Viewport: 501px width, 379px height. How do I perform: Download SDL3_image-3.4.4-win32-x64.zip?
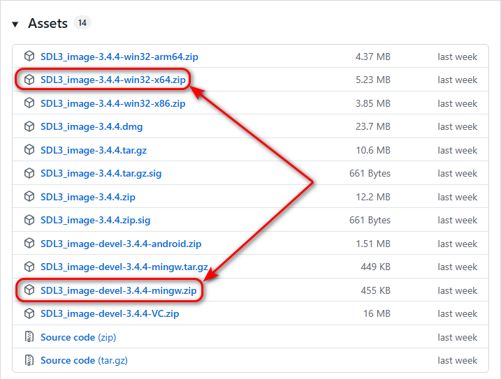click(x=112, y=80)
